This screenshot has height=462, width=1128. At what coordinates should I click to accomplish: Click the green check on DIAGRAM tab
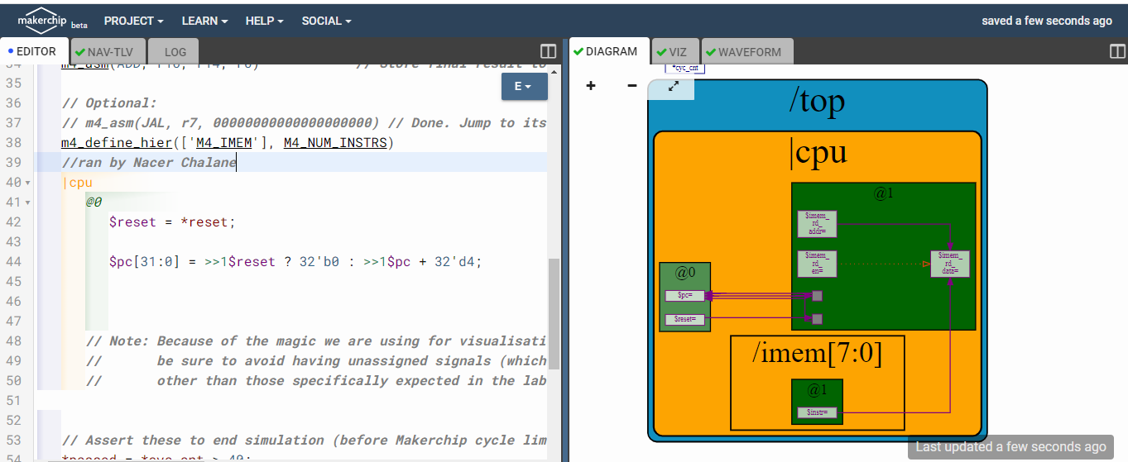tap(578, 52)
